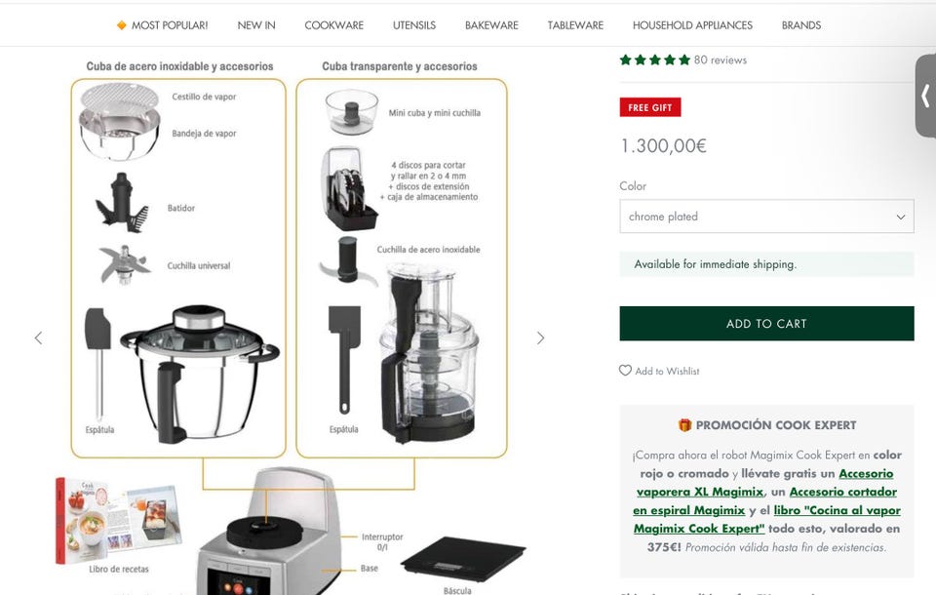This screenshot has width=936, height=595.
Task: Go to the Brands menu item
Action: 801,25
